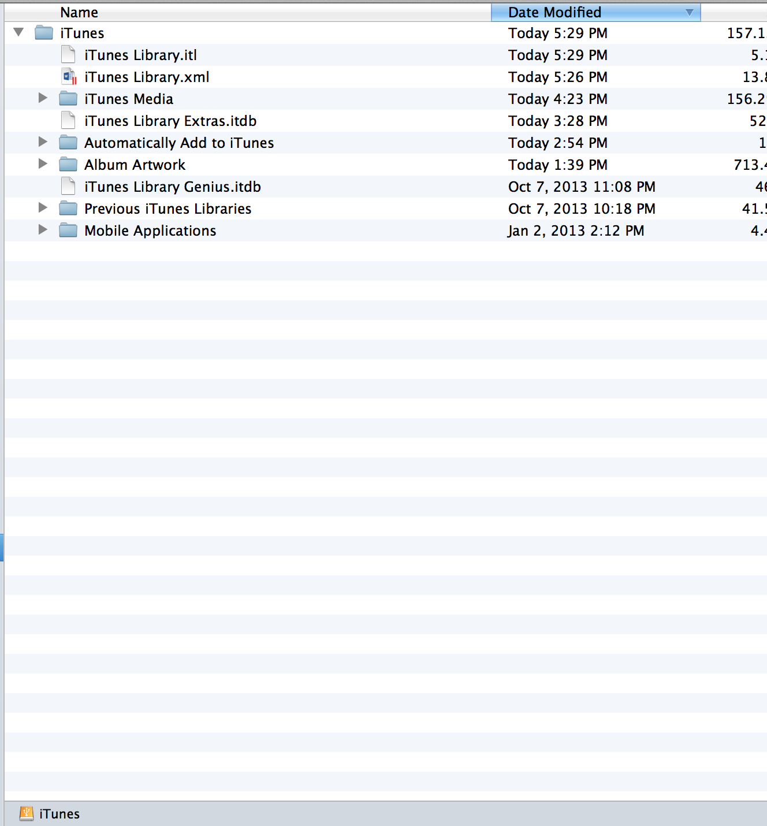Click the Mobile Applications folder icon
The image size is (767, 826).
coord(68,230)
